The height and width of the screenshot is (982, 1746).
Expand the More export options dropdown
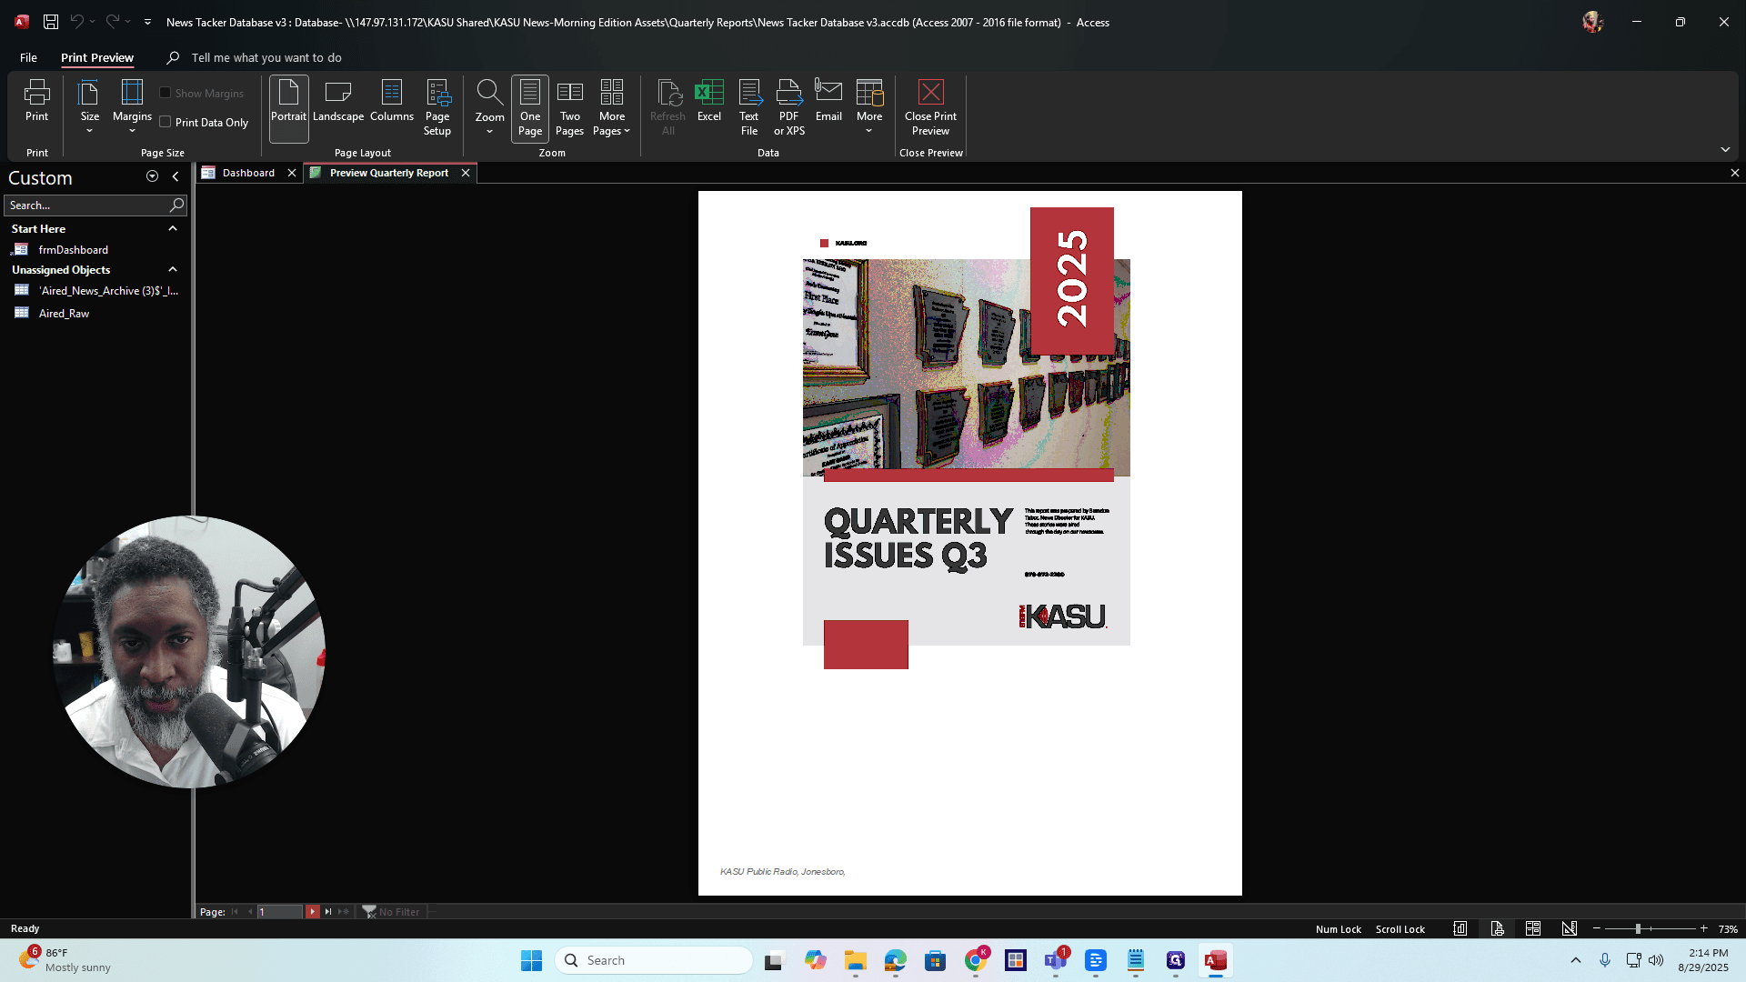tap(869, 107)
